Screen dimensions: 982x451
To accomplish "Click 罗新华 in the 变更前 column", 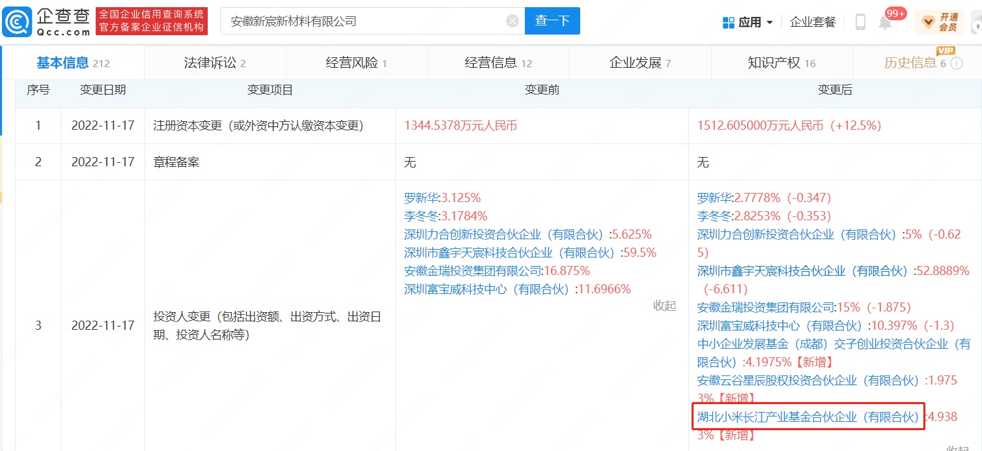I will tap(421, 197).
